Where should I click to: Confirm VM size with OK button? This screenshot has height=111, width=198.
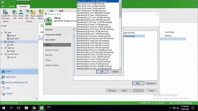pyautogui.click(x=102, y=72)
